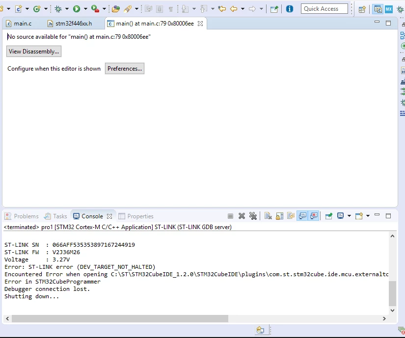Remove launch with the single X icon
405x338 pixels.
242,216
